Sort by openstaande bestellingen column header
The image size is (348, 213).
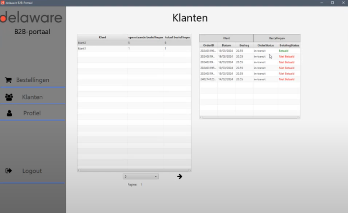tap(145, 37)
